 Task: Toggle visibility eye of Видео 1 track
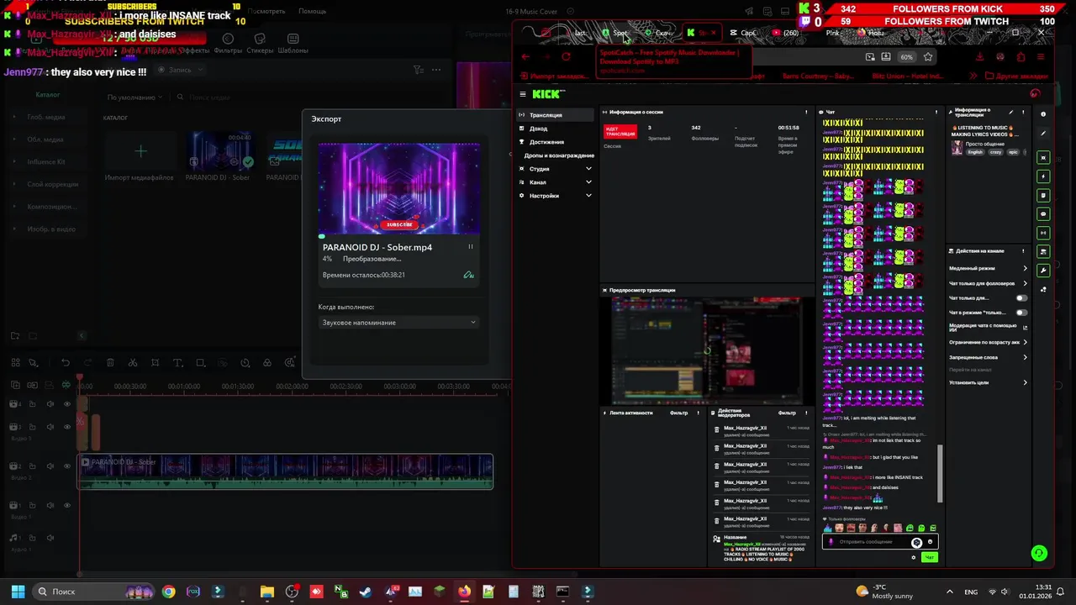(x=66, y=506)
